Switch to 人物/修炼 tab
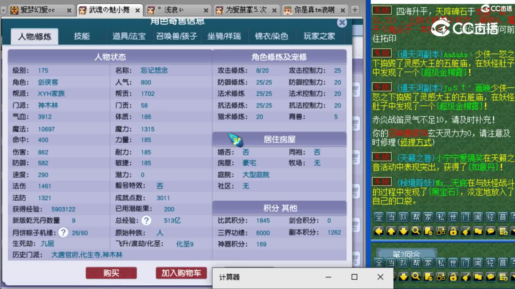 35,37
